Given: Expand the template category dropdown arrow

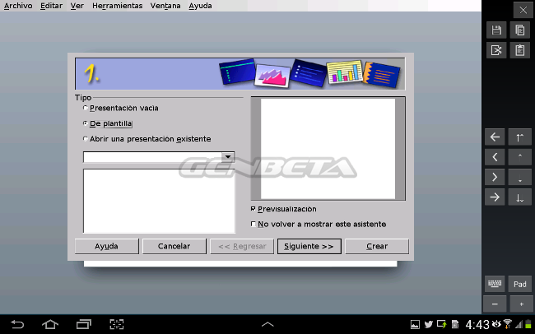Looking at the screenshot, I should [x=228, y=156].
